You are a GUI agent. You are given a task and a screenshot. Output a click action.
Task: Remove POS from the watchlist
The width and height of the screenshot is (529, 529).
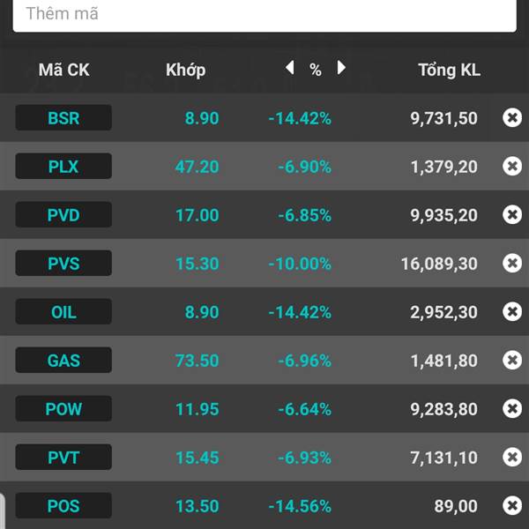[512, 505]
